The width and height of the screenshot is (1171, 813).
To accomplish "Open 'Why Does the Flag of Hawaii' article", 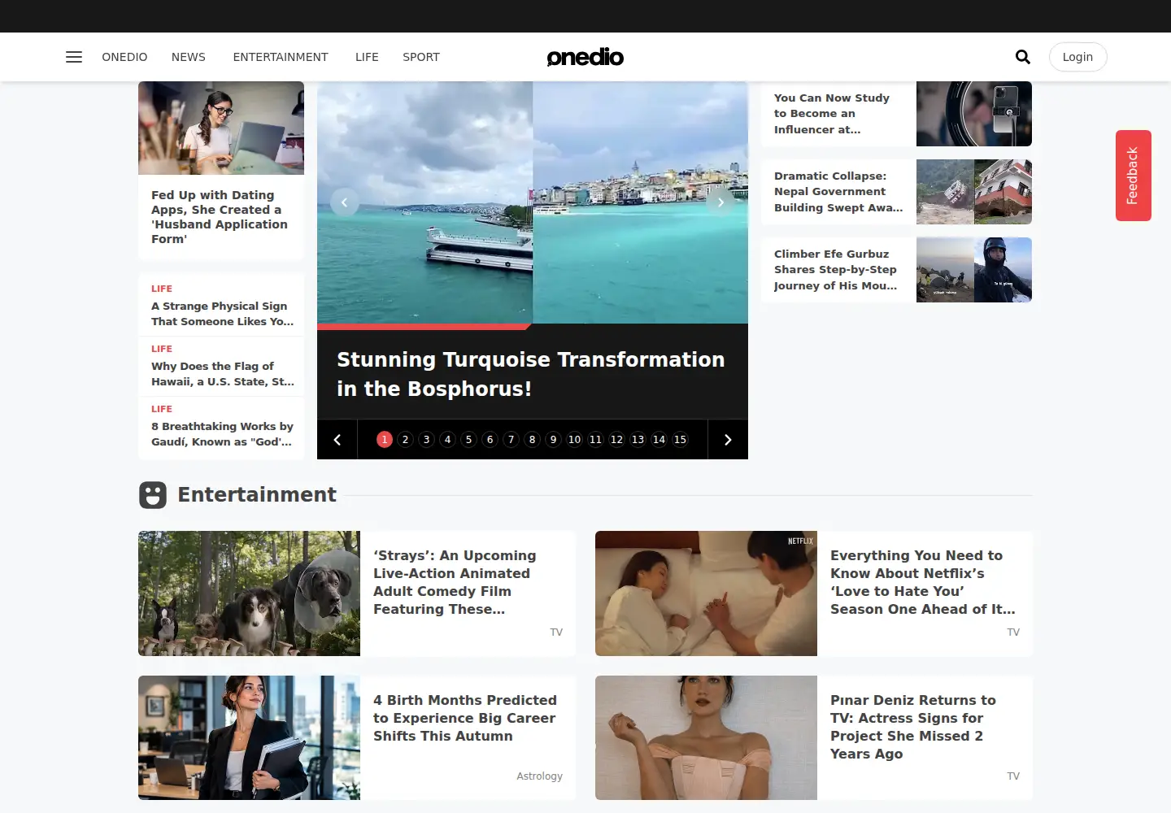I will (223, 374).
